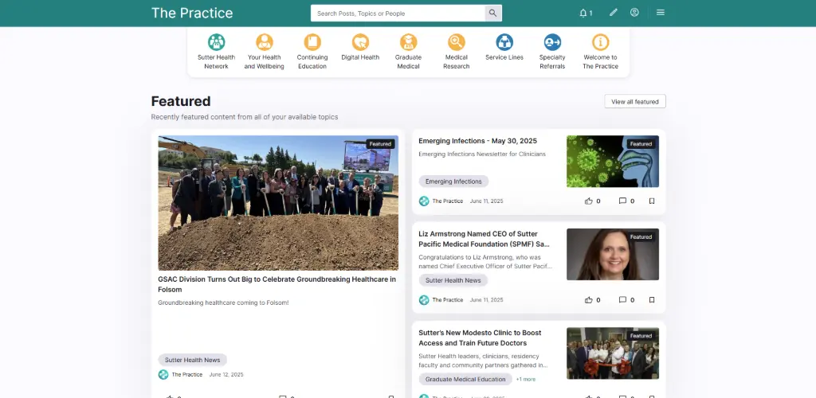Click 'Groundbreaking healthcare coming to Folsom!' text

click(223, 302)
